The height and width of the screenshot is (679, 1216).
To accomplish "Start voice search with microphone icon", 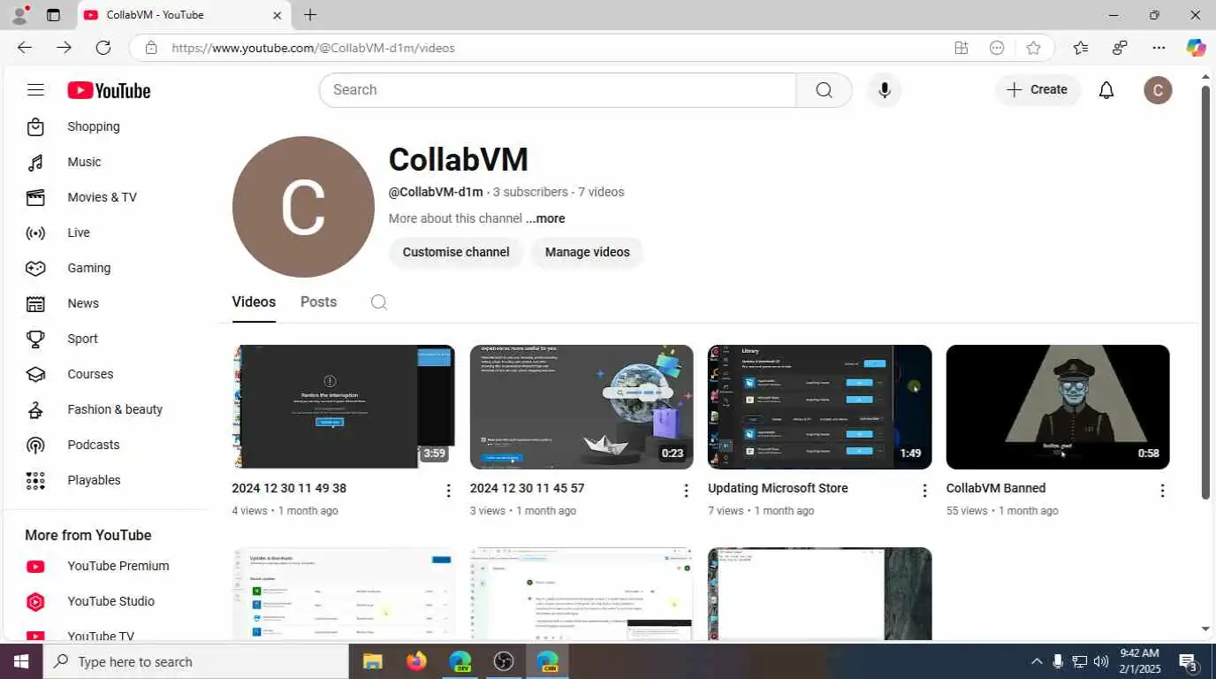I will pos(884,89).
